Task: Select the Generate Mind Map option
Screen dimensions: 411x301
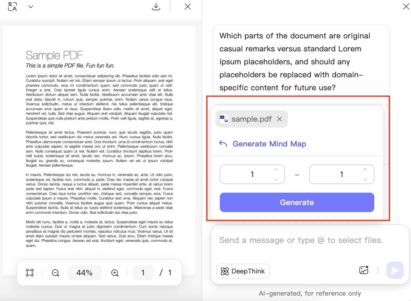Action: click(269, 144)
